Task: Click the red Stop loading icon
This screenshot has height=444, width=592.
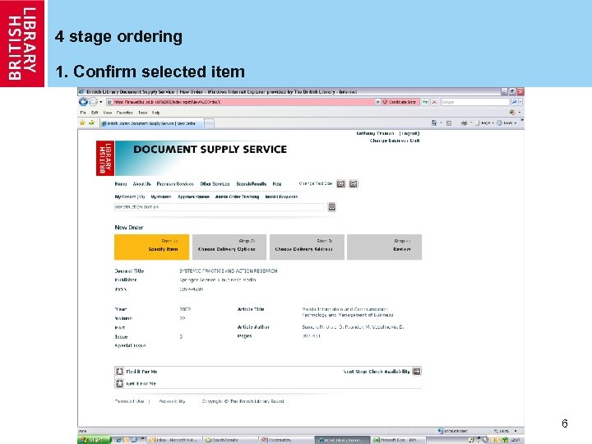Action: tap(434, 102)
